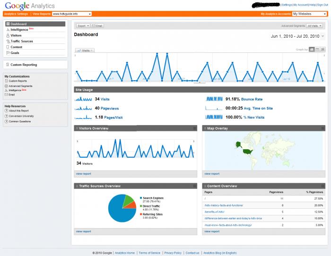Click view report under Content Overview

212,231
